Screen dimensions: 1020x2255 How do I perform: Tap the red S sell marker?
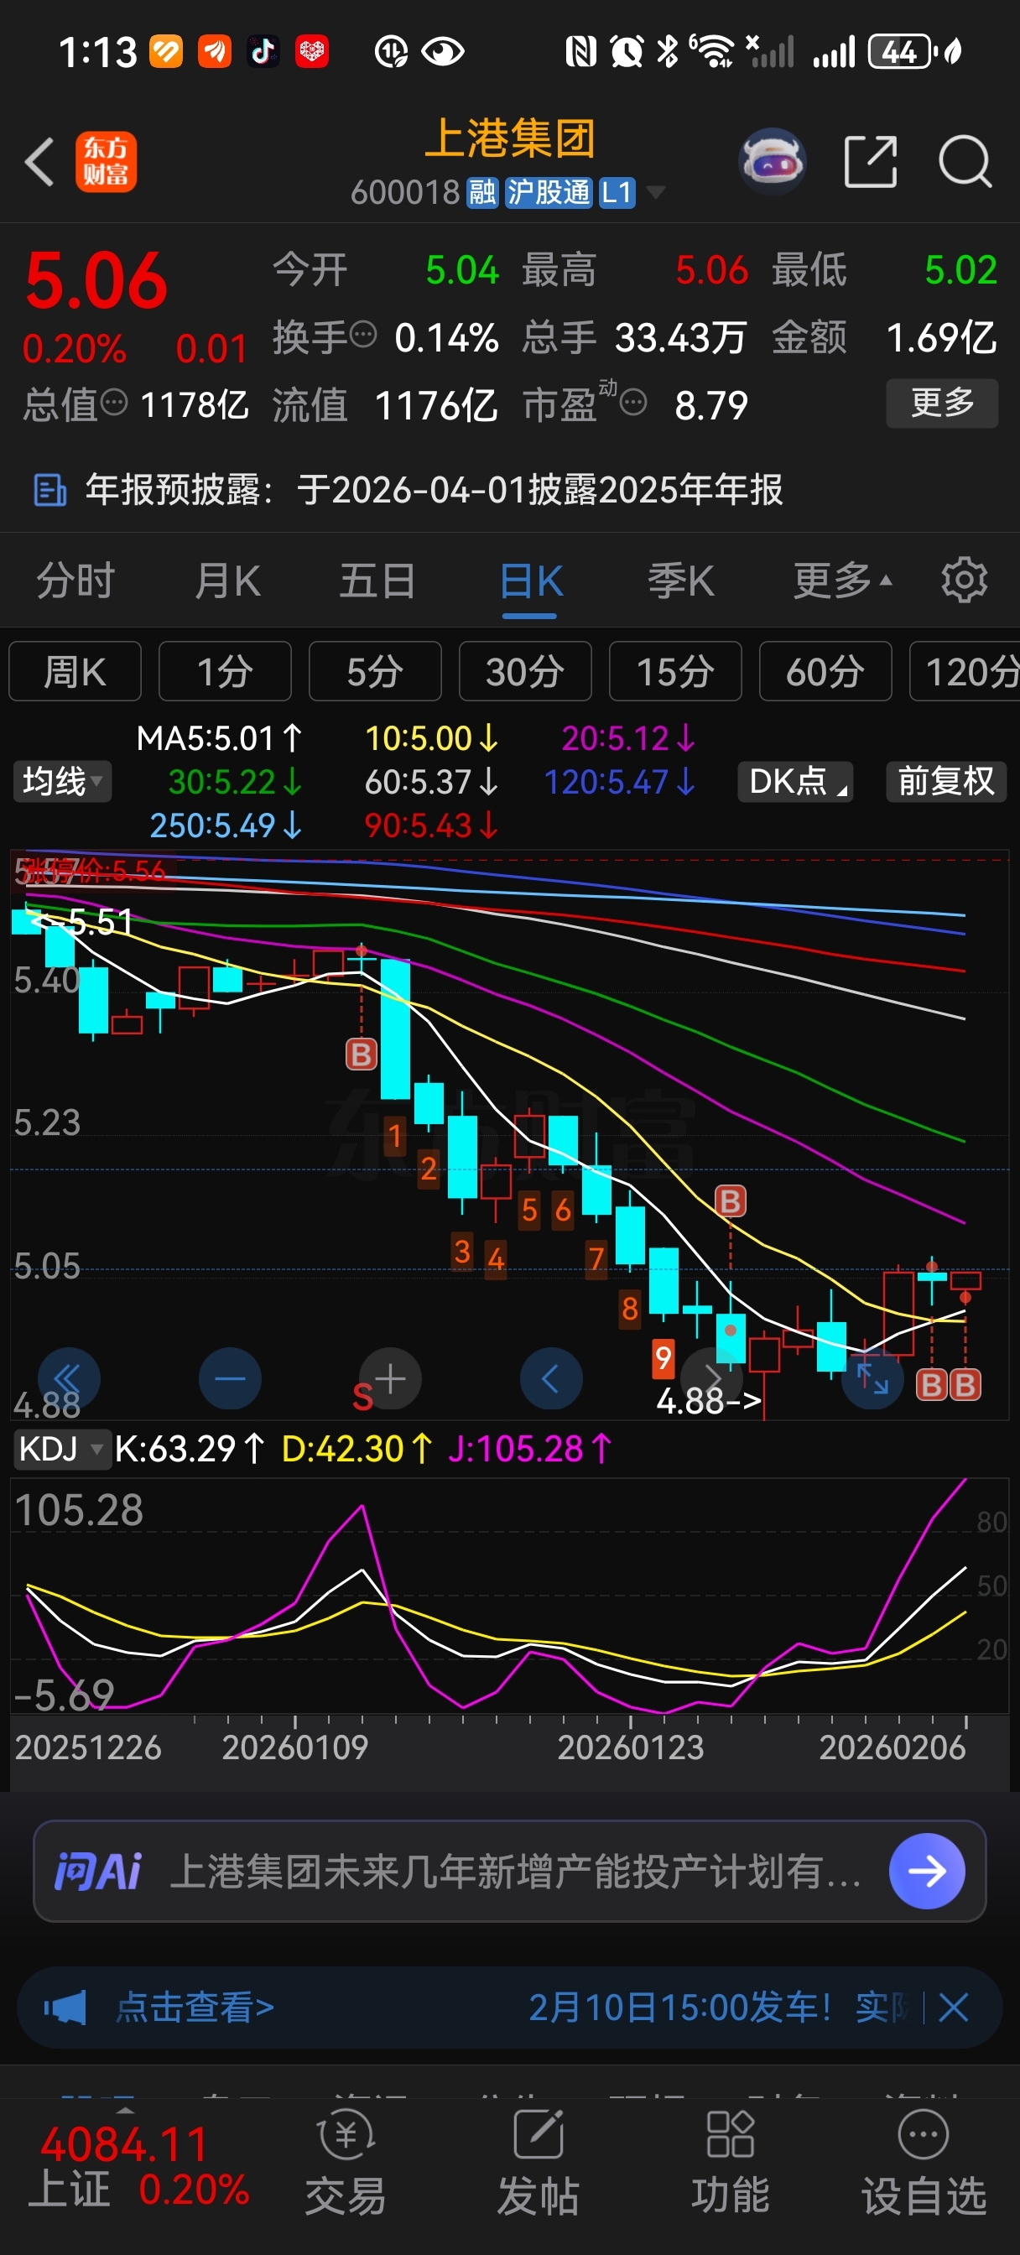(362, 1396)
